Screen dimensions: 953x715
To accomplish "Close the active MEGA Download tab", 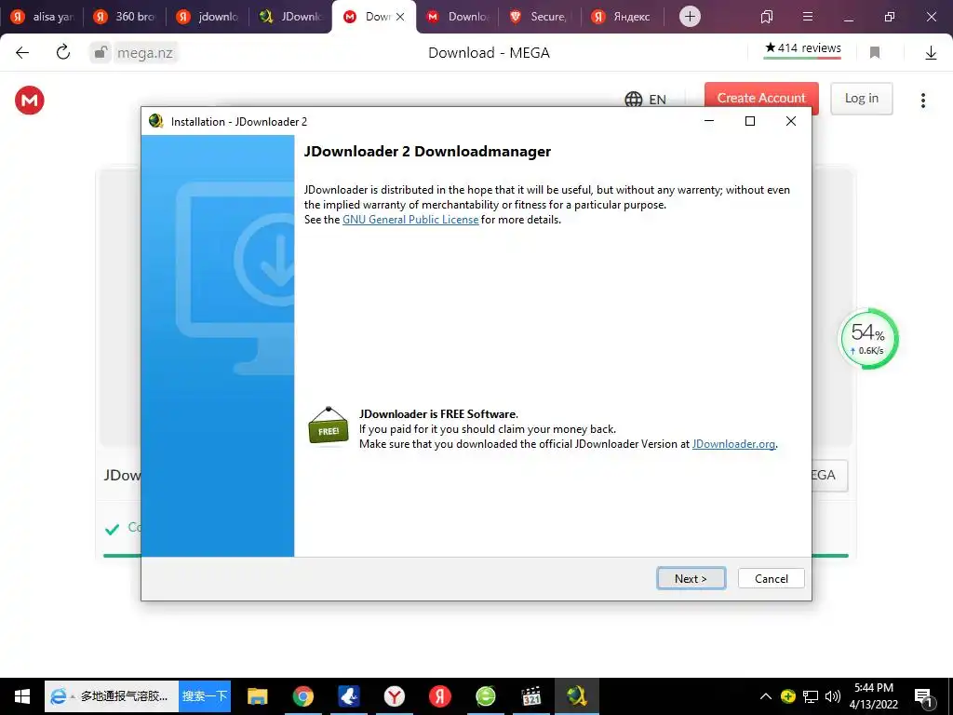I will (x=400, y=17).
